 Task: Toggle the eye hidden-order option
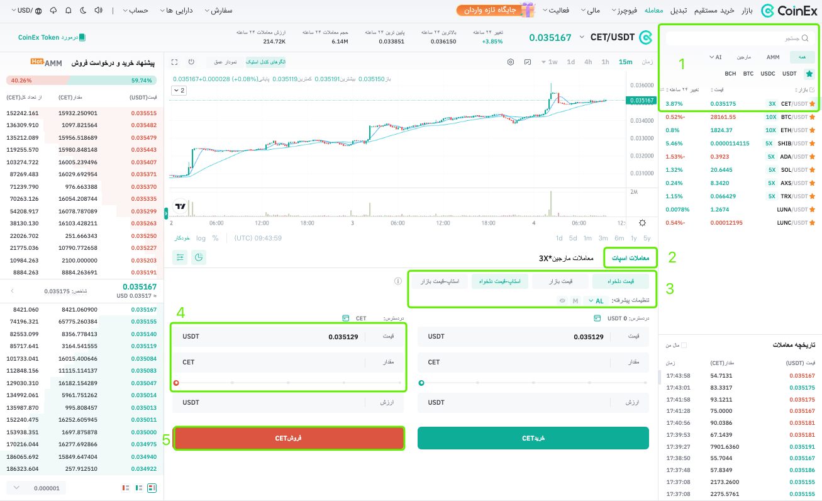(562, 301)
